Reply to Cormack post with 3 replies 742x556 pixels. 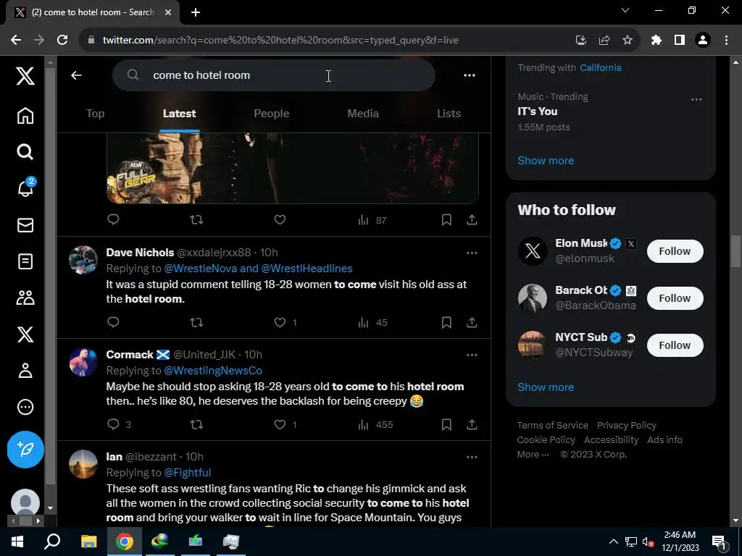click(x=119, y=424)
